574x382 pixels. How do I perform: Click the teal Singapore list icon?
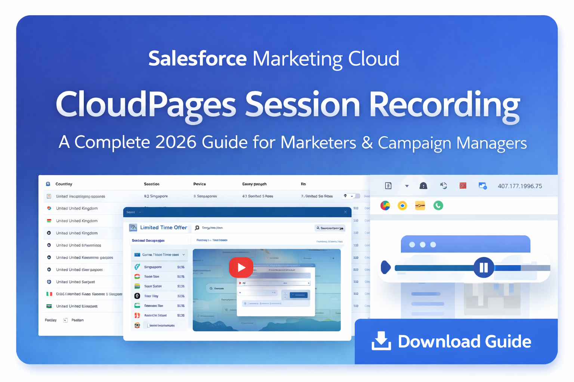[x=137, y=267]
